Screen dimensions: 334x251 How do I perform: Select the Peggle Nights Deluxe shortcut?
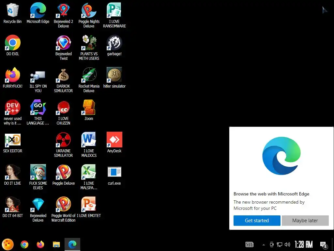pyautogui.click(x=89, y=15)
